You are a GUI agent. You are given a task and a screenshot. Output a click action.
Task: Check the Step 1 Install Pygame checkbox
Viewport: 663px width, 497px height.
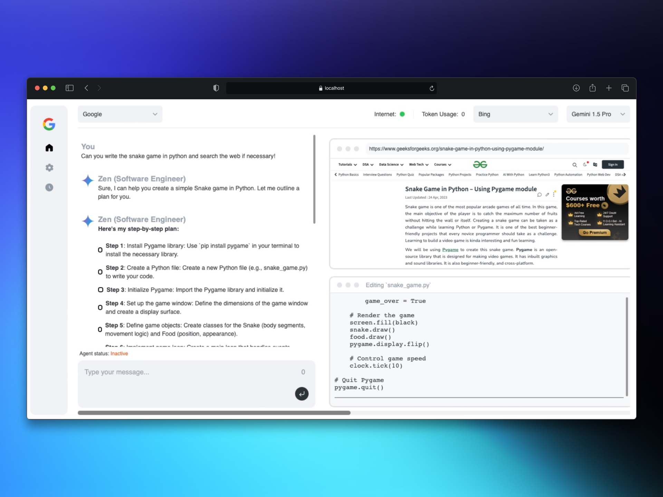pyautogui.click(x=100, y=250)
